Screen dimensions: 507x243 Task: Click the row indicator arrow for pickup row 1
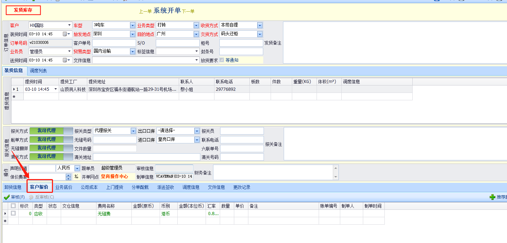14,89
